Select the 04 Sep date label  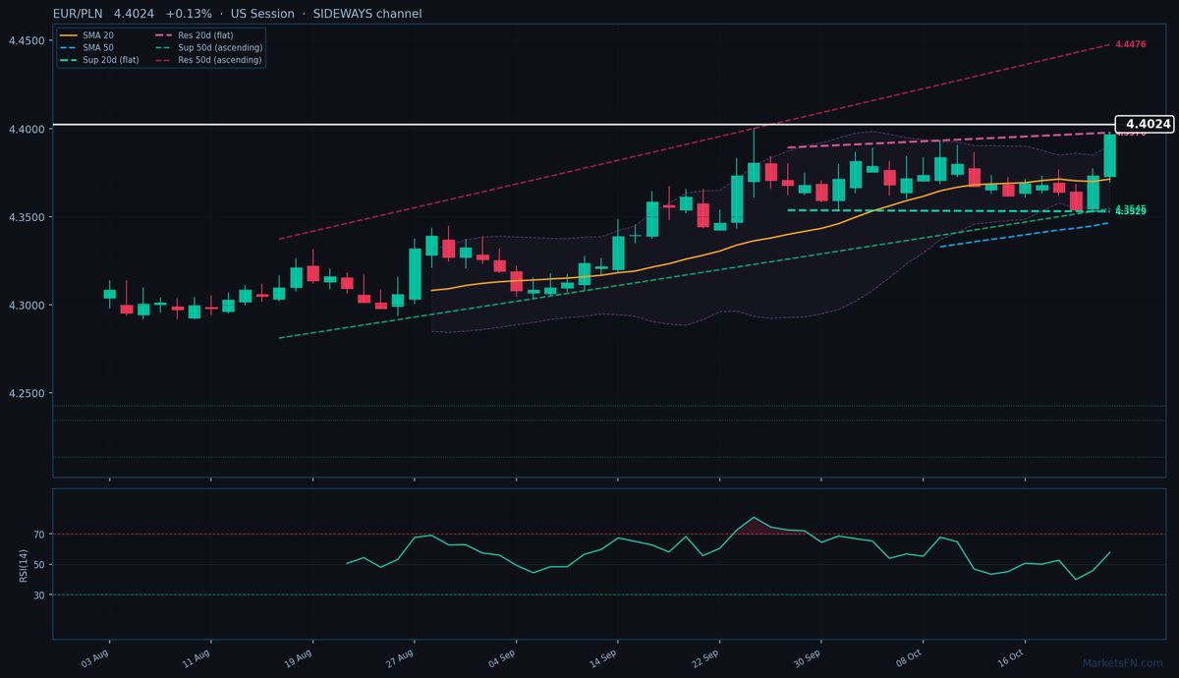pyautogui.click(x=501, y=657)
